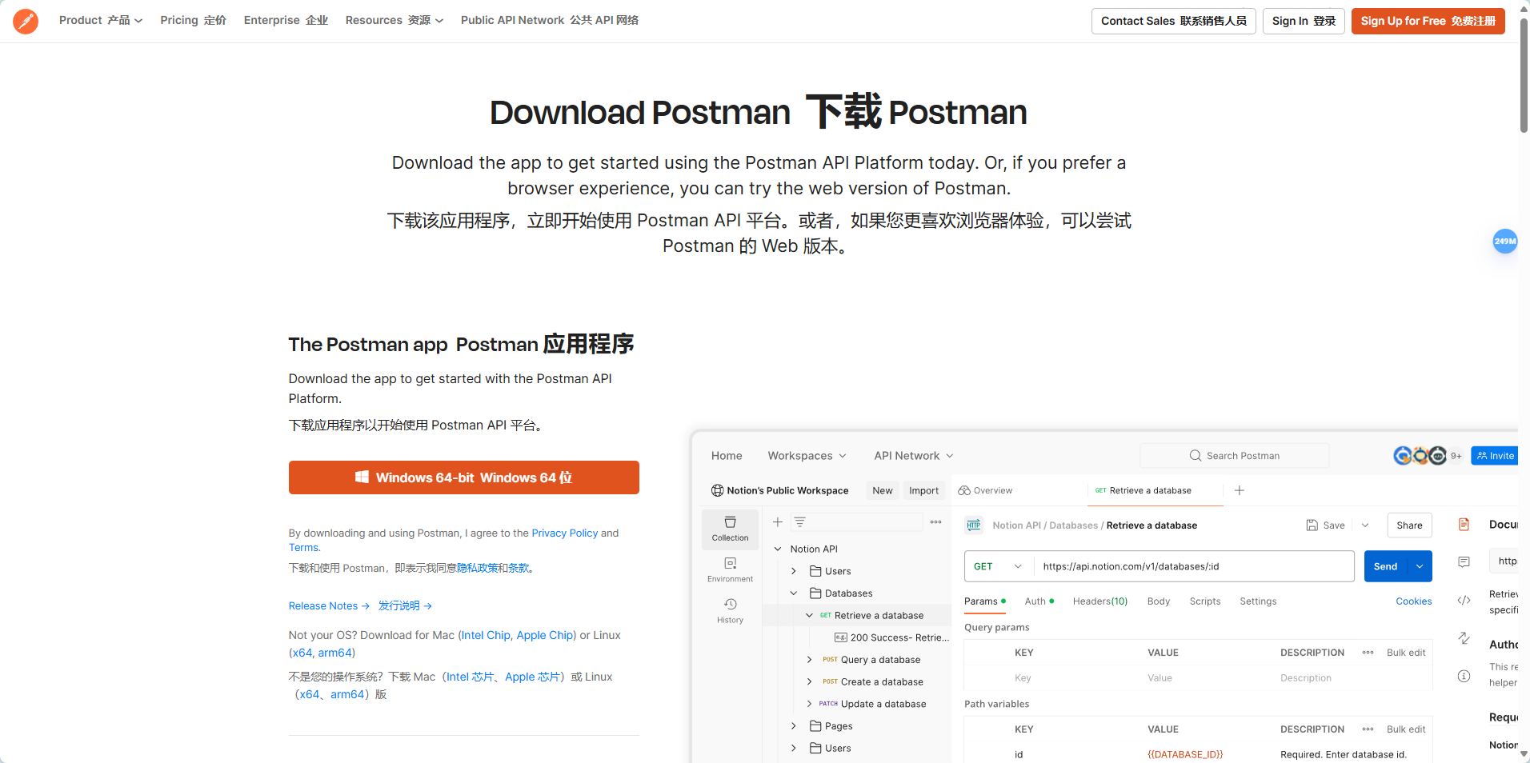Viewport: 1530px width, 763px height.
Task: Open sidebar more options ellipsis
Action: (x=935, y=521)
